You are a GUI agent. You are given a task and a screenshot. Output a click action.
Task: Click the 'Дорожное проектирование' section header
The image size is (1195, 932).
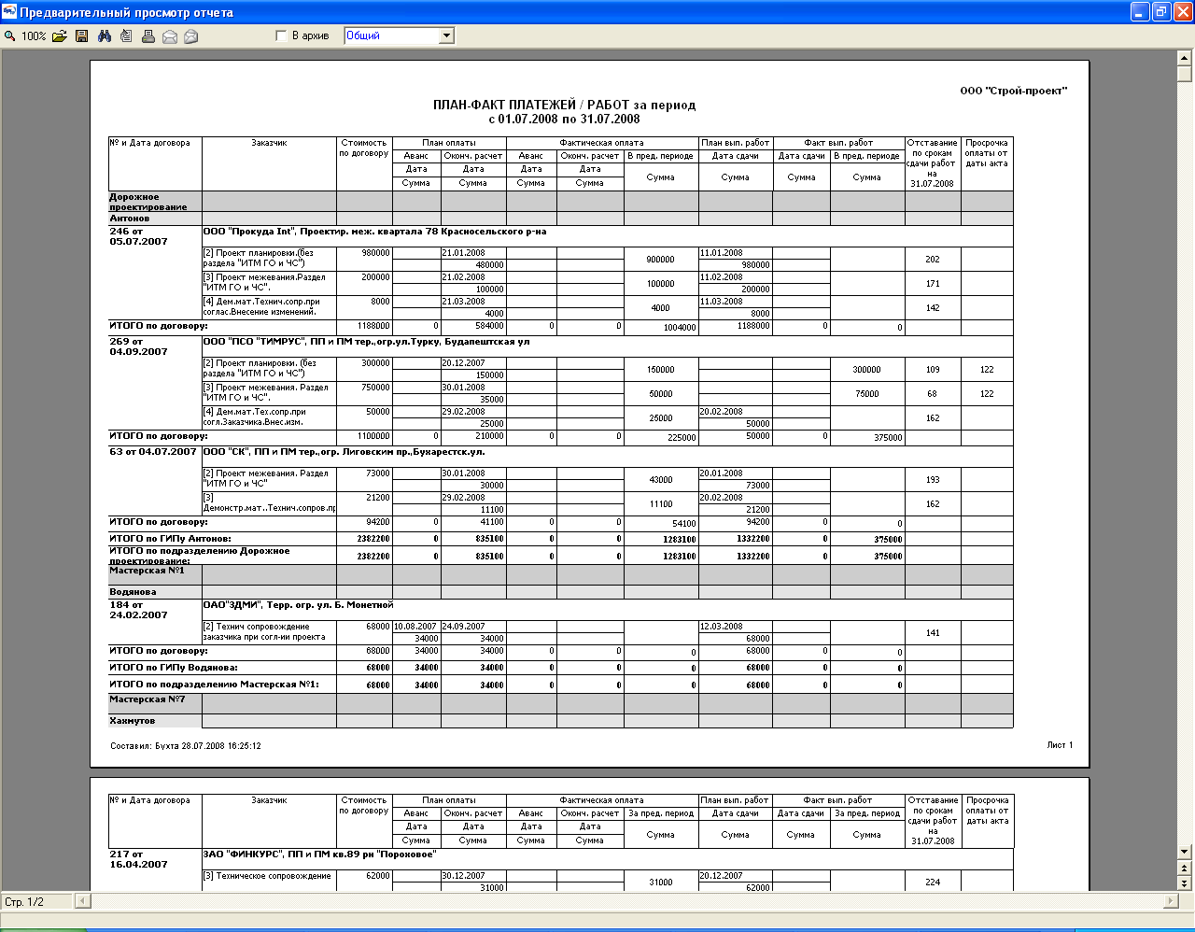click(148, 202)
